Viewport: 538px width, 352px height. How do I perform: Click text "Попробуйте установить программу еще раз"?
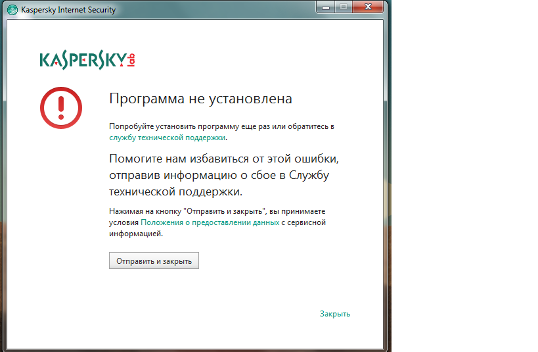(x=189, y=126)
